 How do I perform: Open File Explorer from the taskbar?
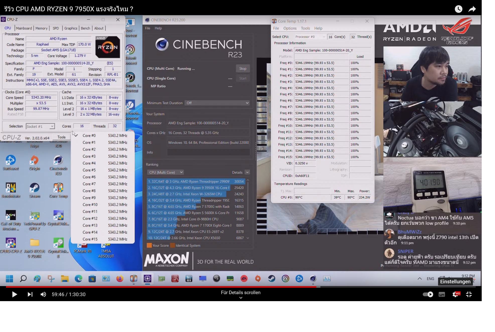64,279
